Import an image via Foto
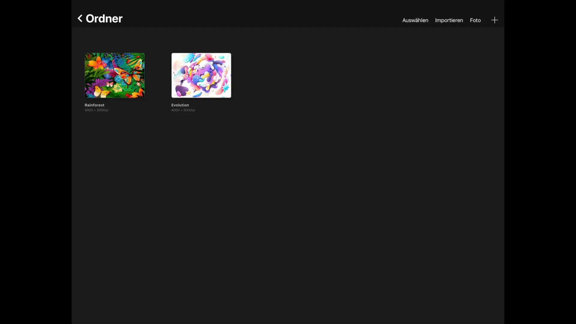 [475, 20]
